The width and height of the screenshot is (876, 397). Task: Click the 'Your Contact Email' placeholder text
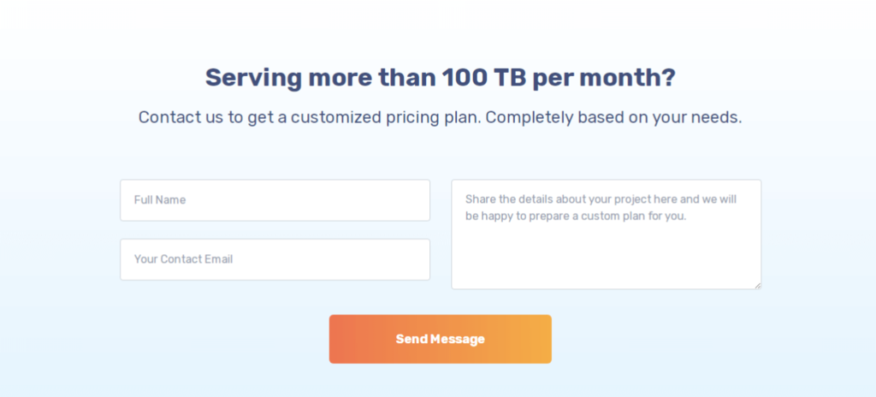coord(183,259)
